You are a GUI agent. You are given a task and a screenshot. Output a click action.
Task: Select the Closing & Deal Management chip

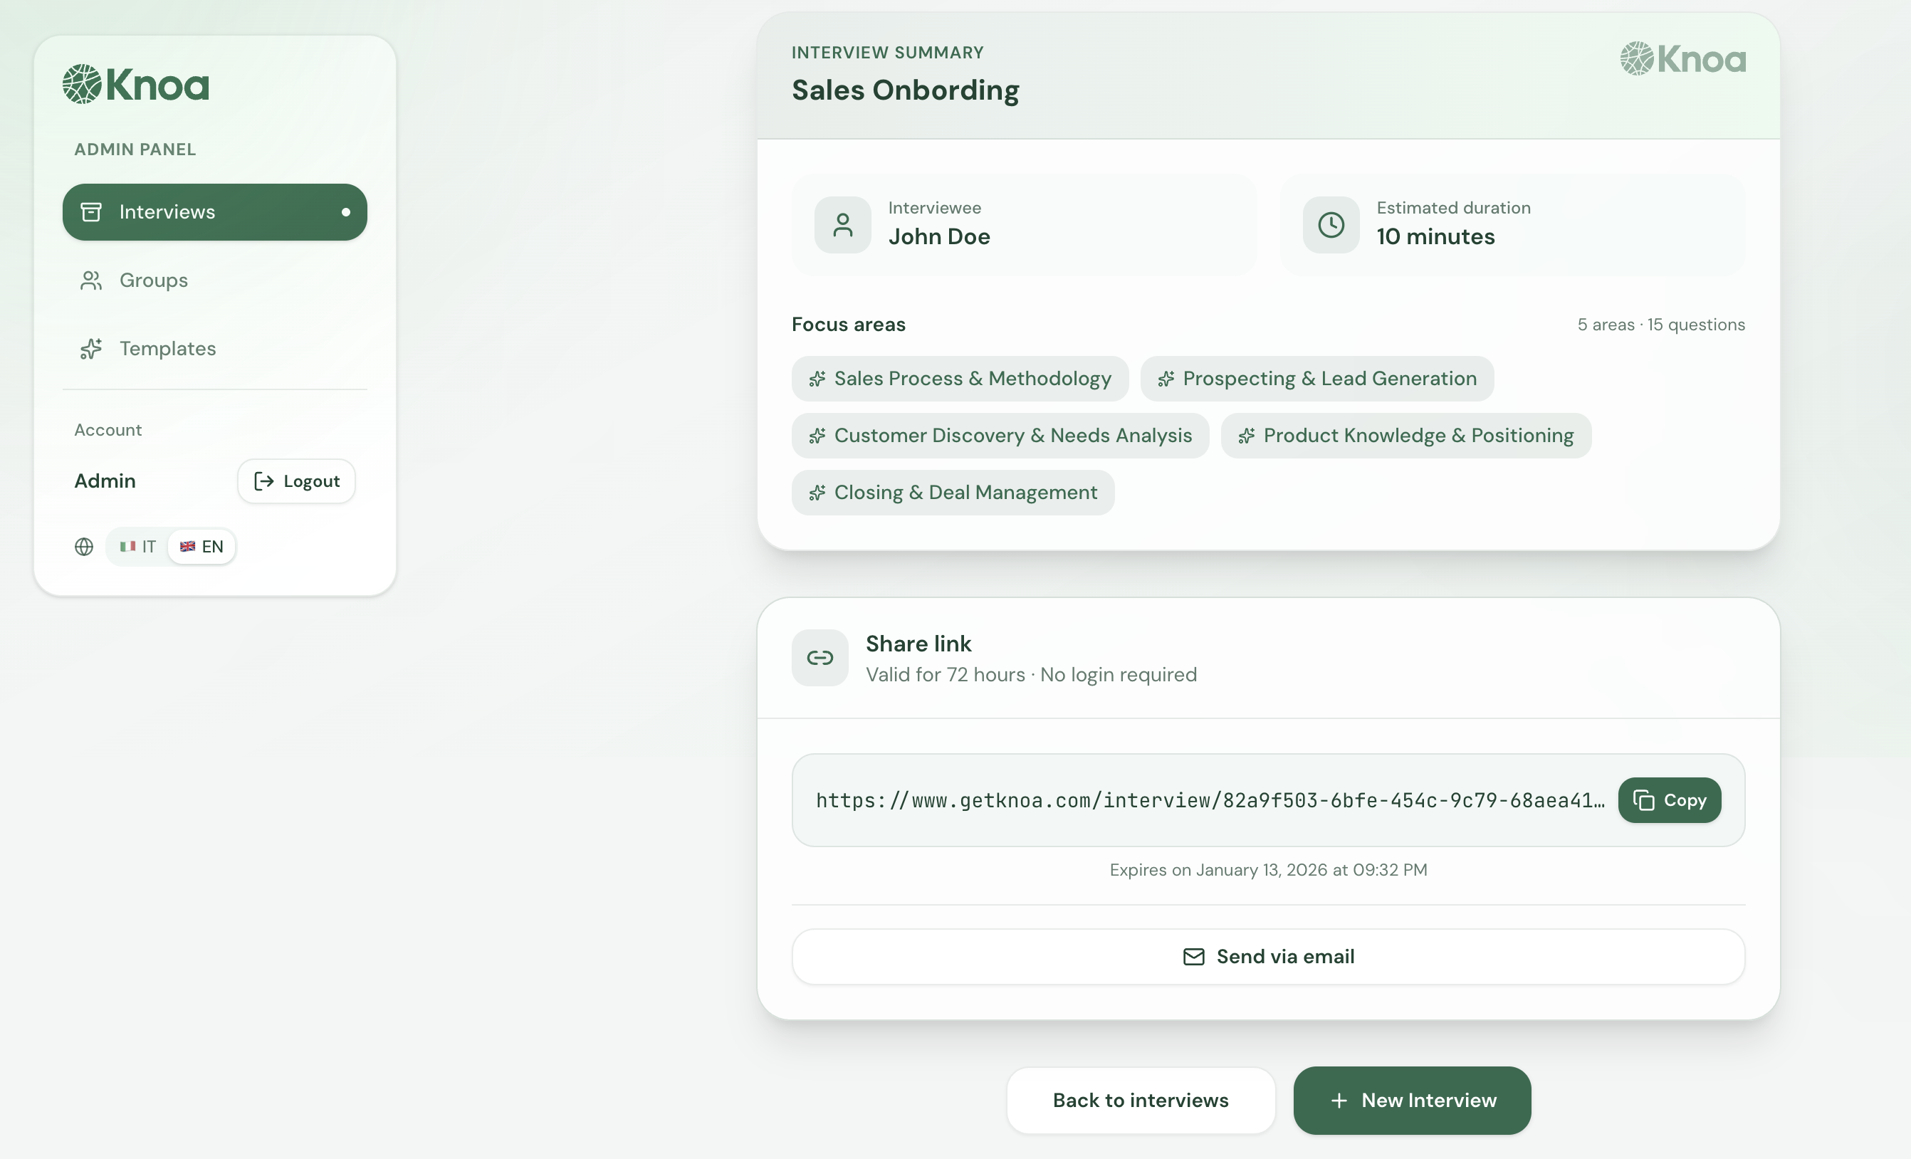pos(953,492)
